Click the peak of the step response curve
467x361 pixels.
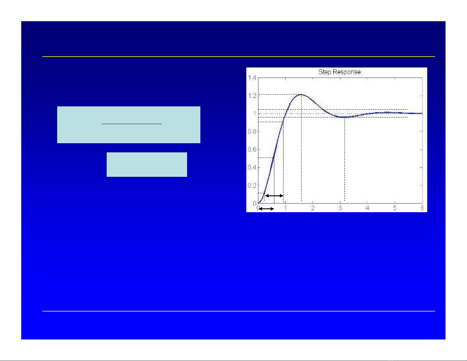coord(301,94)
